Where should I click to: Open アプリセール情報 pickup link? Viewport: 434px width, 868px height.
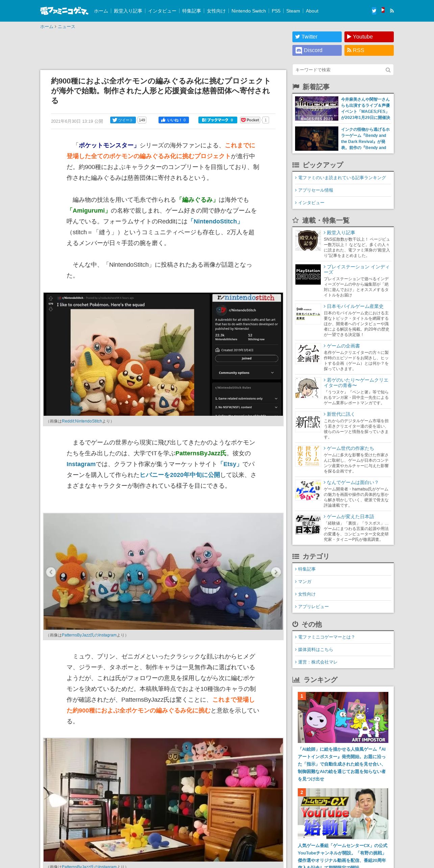pyautogui.click(x=315, y=190)
